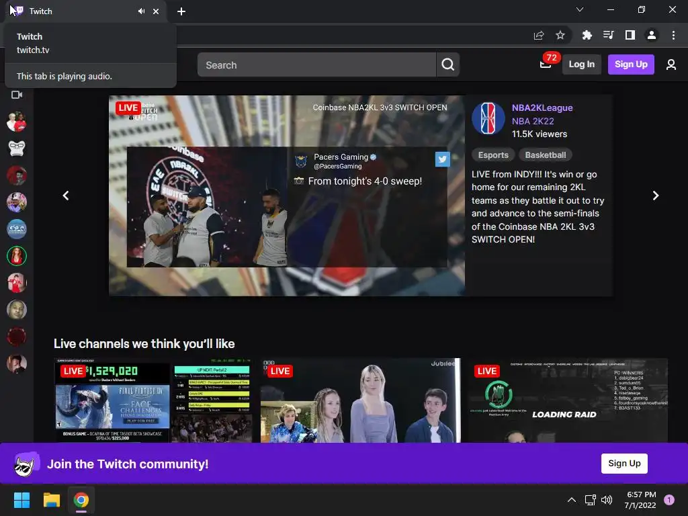Click the Log In button

[x=581, y=64]
